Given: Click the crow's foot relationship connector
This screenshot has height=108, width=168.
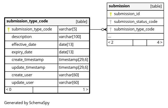Looking at the screenshot, I should click(104, 29).
